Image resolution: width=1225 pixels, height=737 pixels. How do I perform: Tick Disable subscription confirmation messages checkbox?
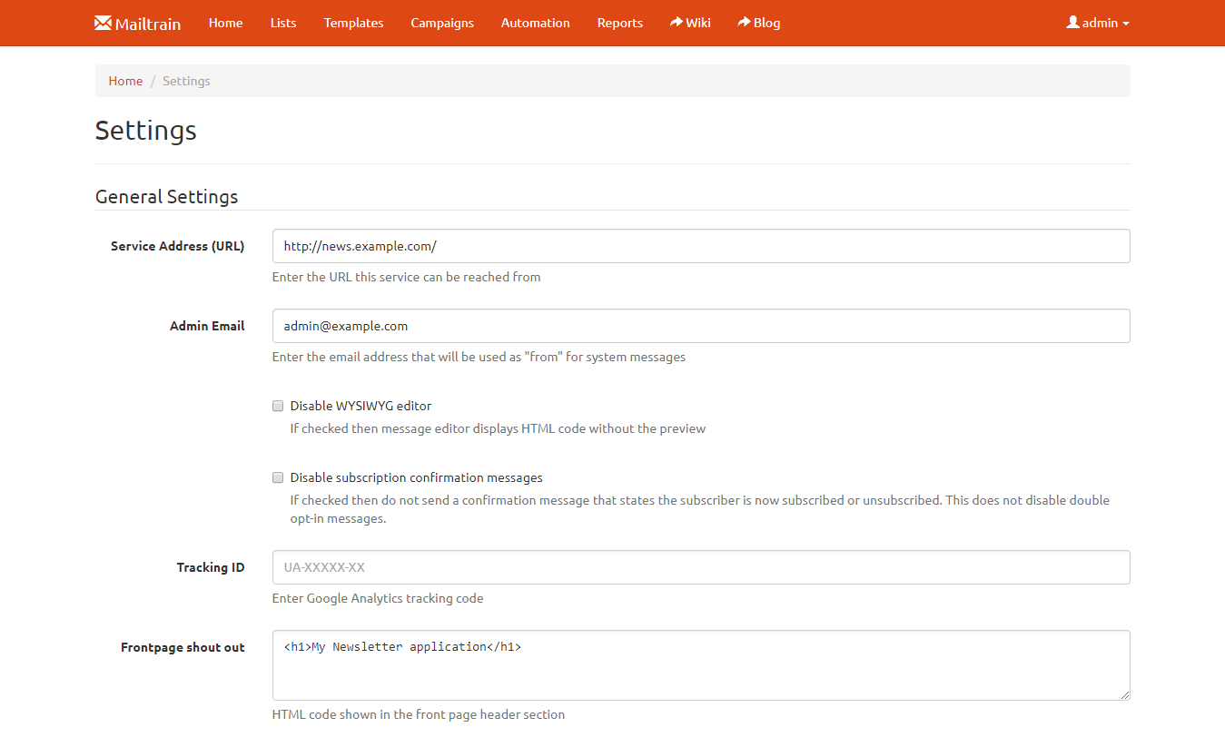pos(278,477)
